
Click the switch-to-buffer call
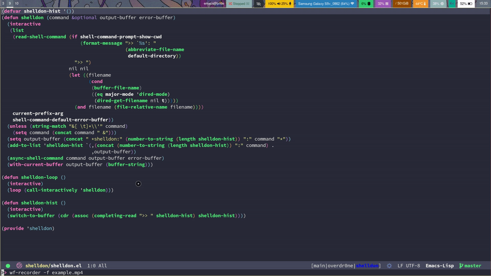click(32, 216)
